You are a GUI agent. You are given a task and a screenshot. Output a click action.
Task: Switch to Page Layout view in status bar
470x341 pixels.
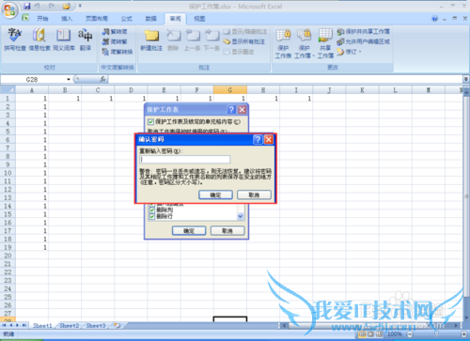point(370,334)
